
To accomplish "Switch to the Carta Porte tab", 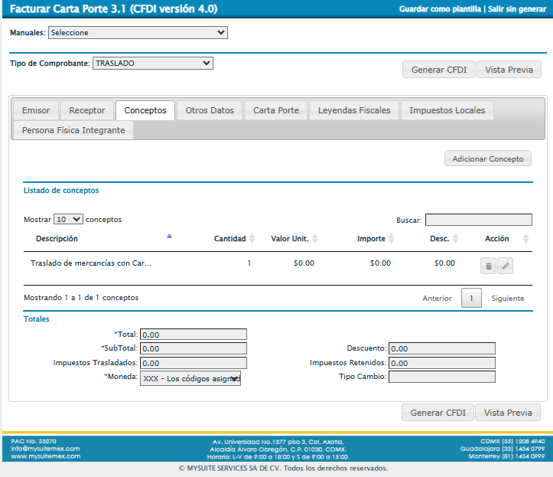I will point(276,110).
